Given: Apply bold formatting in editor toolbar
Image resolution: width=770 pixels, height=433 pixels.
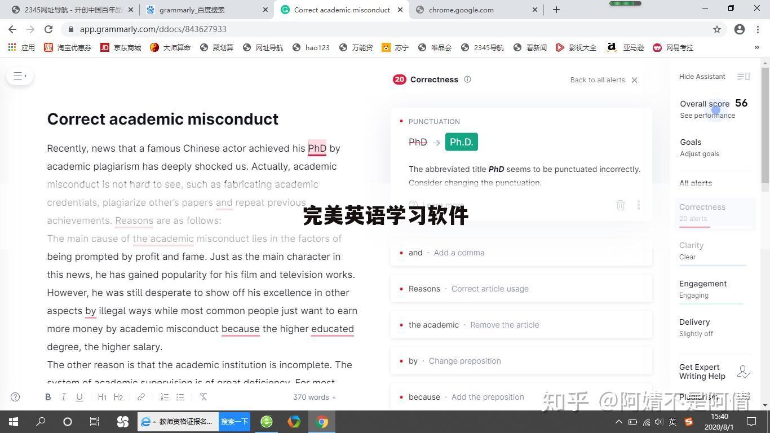Looking at the screenshot, I should (x=48, y=397).
